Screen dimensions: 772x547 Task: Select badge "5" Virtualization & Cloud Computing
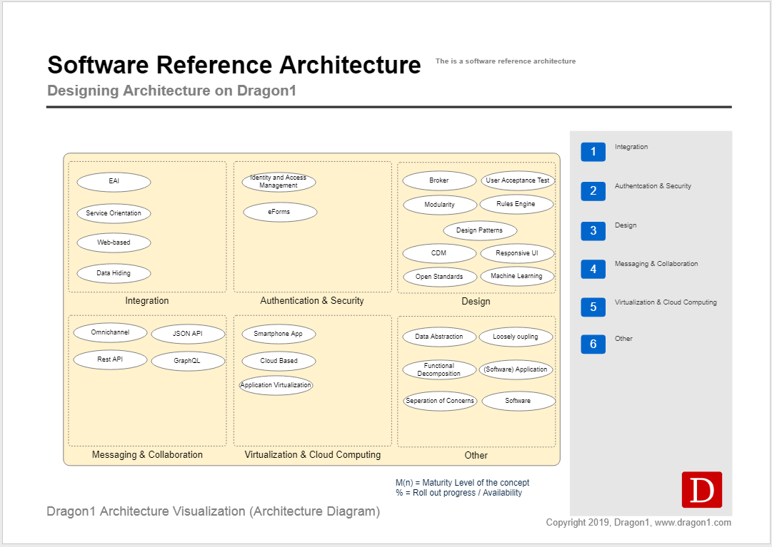click(593, 307)
